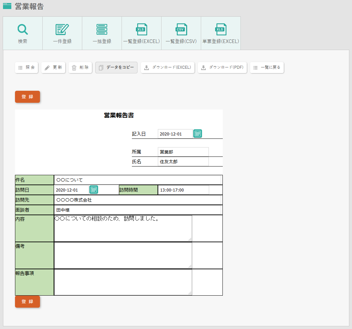Click the 営業報告 page header icon
This screenshot has height=329, width=352.
(x=7, y=6)
